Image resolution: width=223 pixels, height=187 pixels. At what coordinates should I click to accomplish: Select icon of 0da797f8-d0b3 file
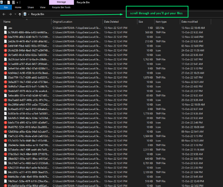[5, 37]
